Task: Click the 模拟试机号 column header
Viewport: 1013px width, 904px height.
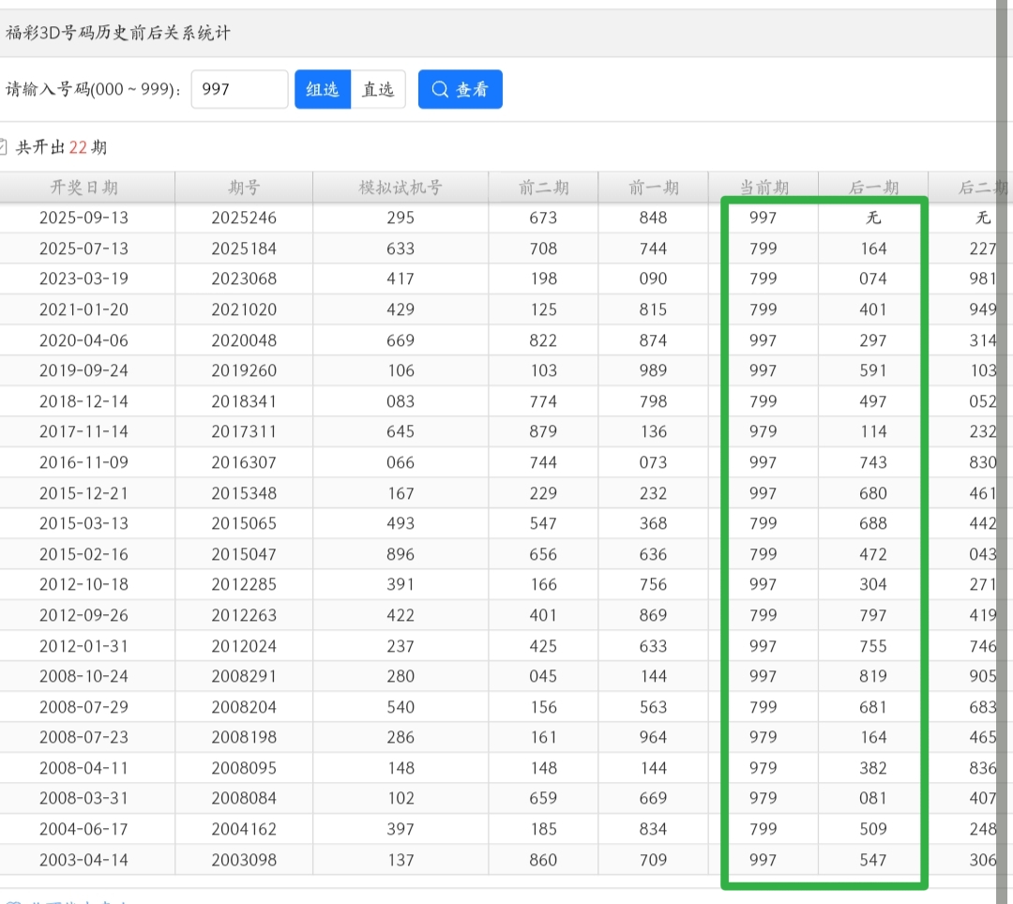Action: (x=401, y=188)
